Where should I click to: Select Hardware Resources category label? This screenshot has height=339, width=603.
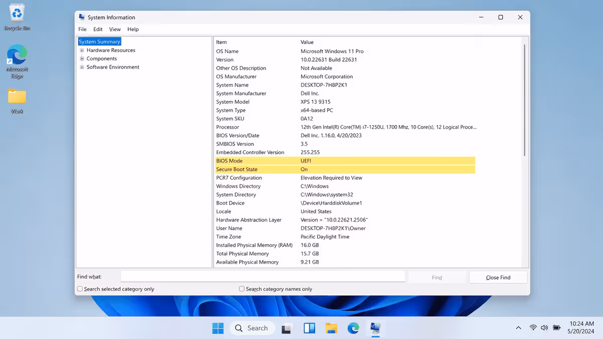tap(111, 50)
